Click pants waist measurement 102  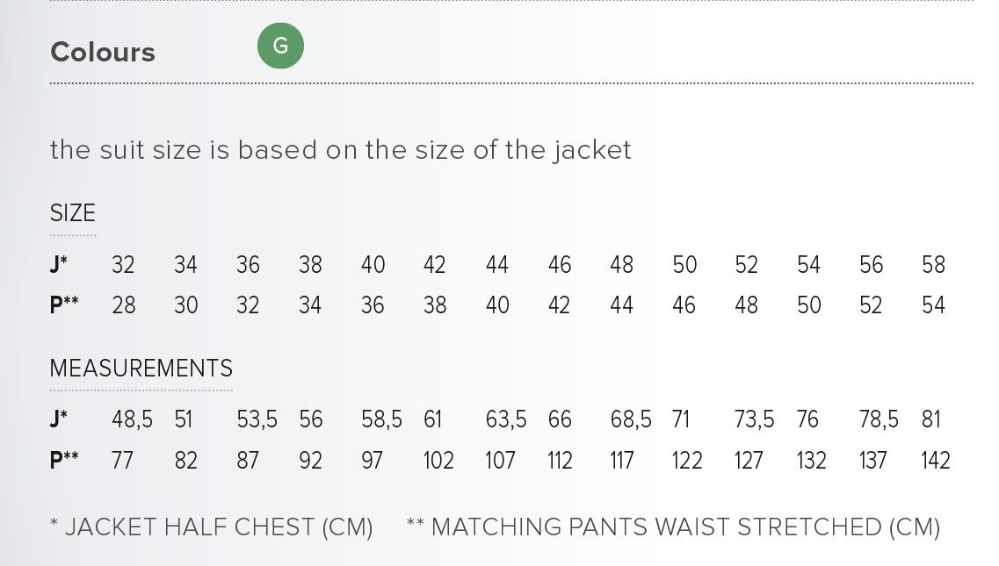pos(438,461)
